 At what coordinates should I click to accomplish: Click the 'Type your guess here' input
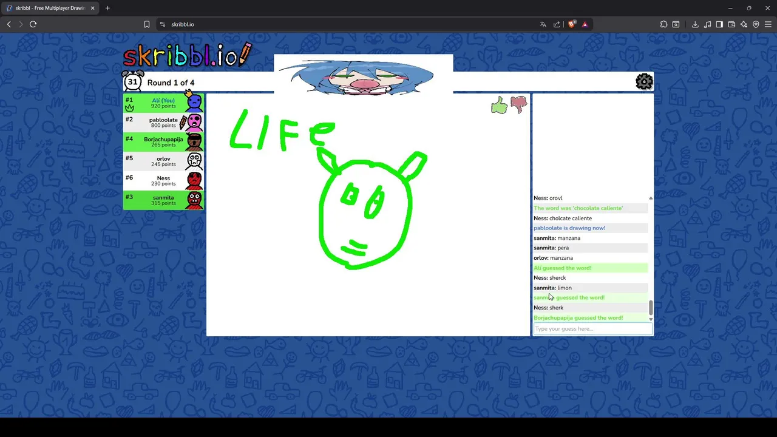click(x=592, y=329)
